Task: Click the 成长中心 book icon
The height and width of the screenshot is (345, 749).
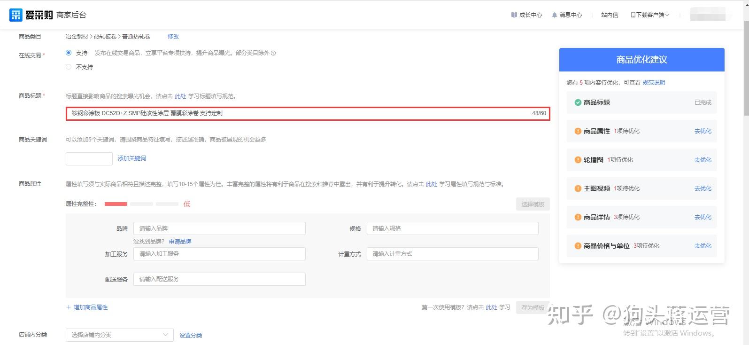Action: 514,15
